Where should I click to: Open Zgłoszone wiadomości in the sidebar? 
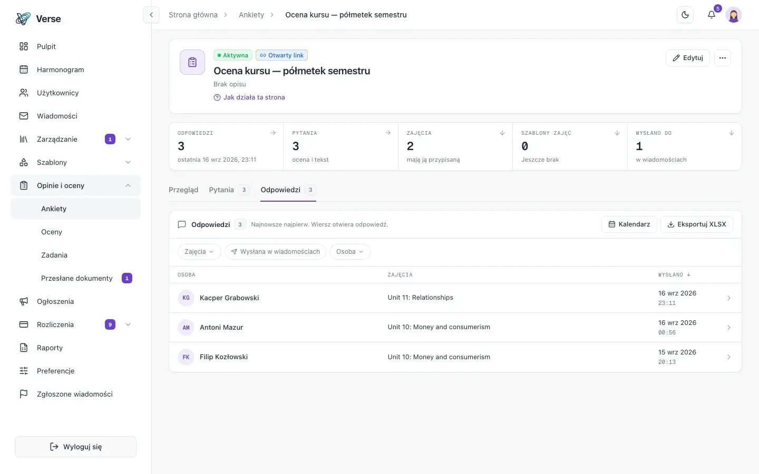point(76,394)
